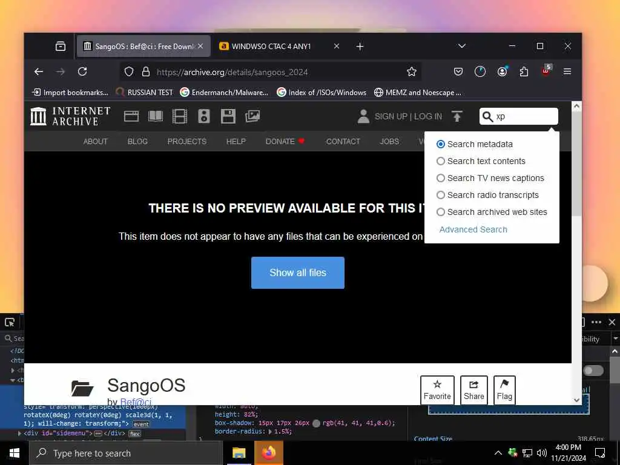
Task: Show hidden system tray icons chevron
Action: pyautogui.click(x=498, y=453)
